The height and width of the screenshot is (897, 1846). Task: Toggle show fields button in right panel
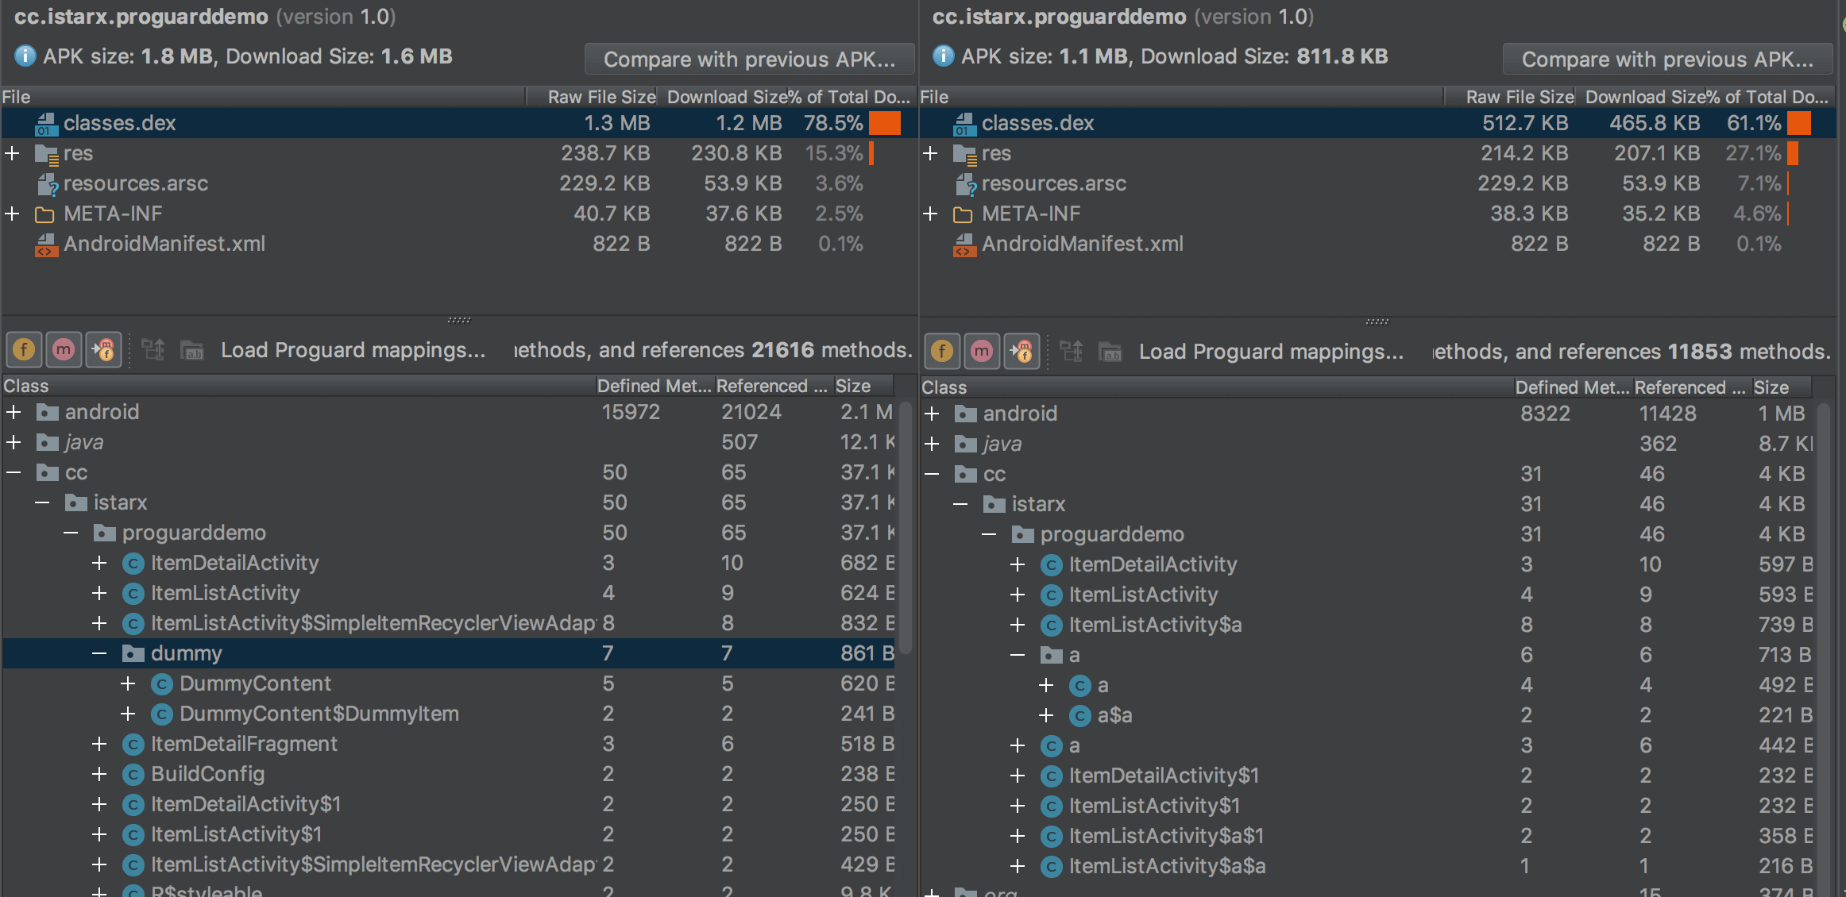(x=942, y=352)
